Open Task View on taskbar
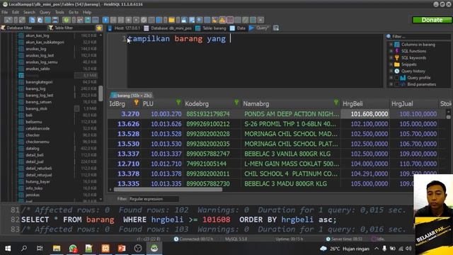 click(x=40, y=249)
